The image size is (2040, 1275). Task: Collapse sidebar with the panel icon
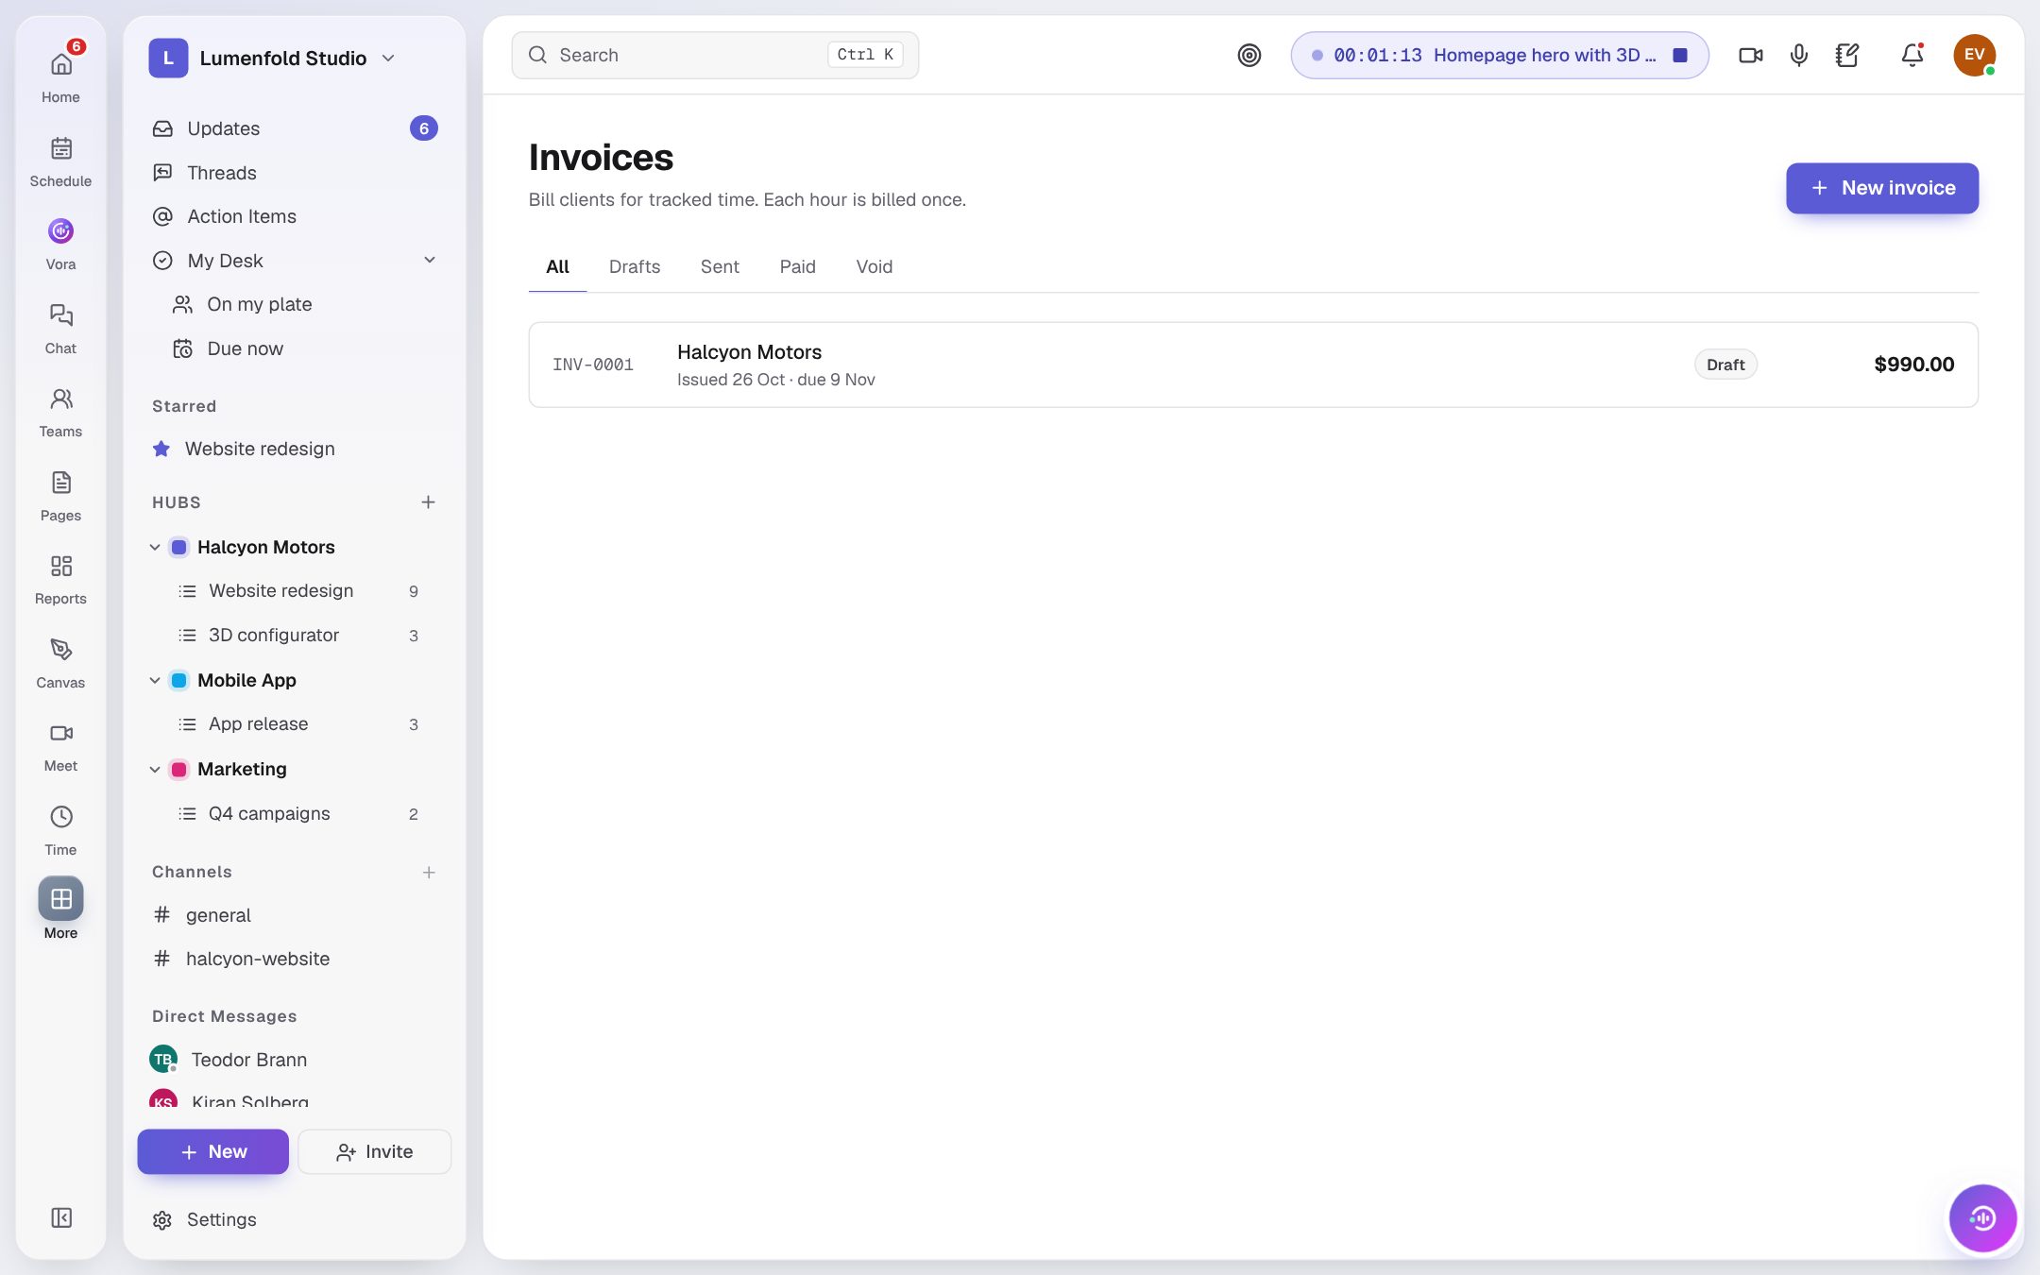pos(61,1217)
